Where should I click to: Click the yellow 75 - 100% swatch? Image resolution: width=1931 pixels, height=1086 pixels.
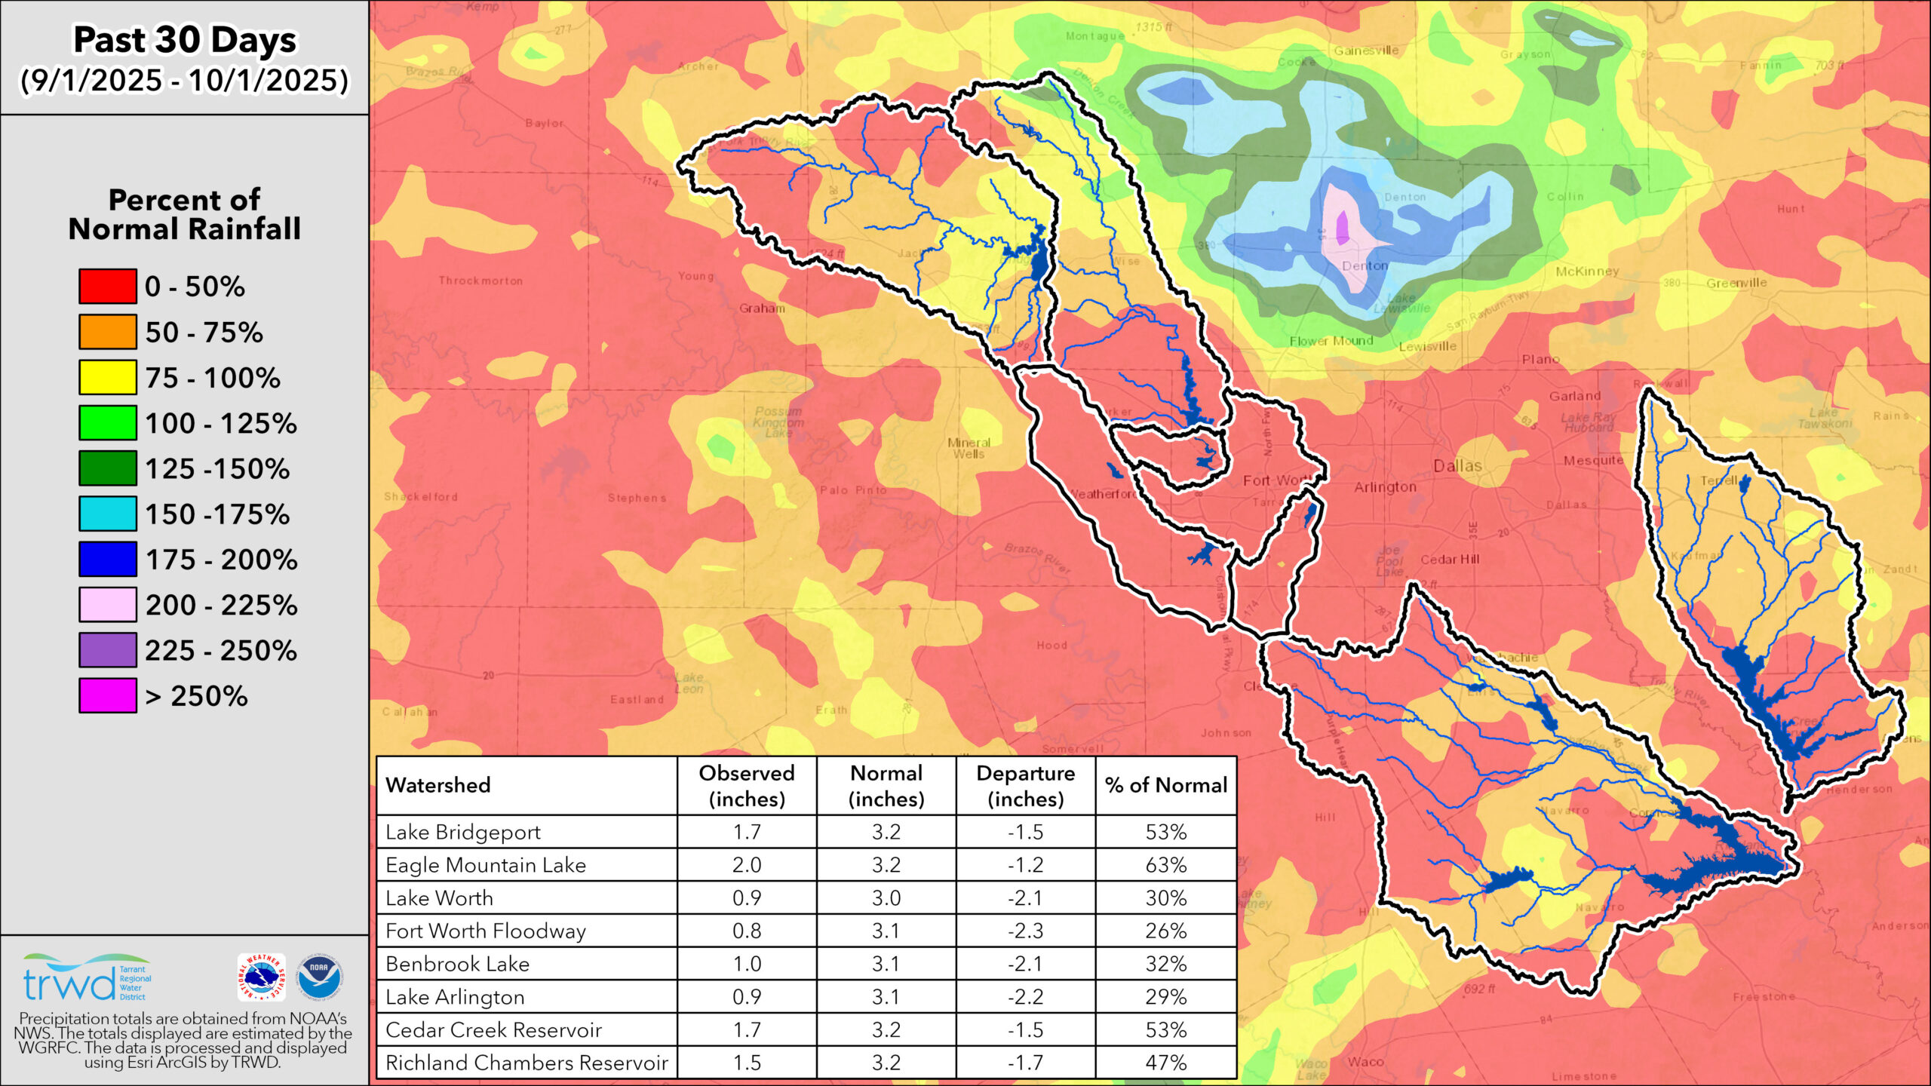click(x=108, y=377)
